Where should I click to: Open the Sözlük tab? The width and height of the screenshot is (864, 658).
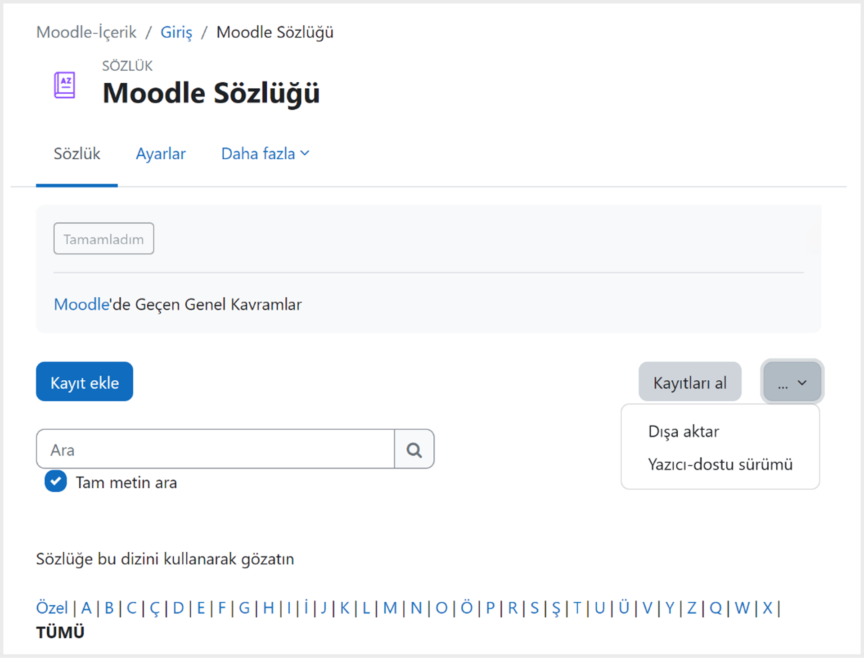coord(77,154)
